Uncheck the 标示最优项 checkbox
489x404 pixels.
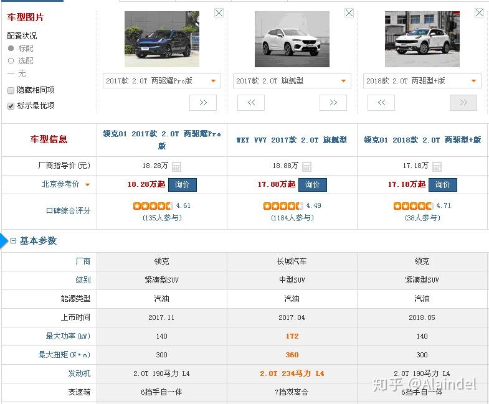(11, 106)
